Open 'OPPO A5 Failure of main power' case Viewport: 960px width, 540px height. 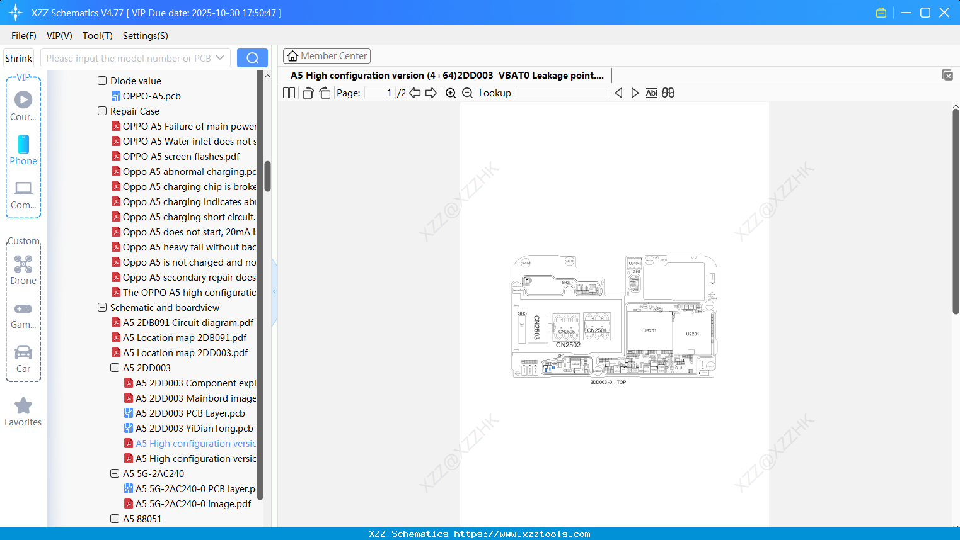(184, 127)
